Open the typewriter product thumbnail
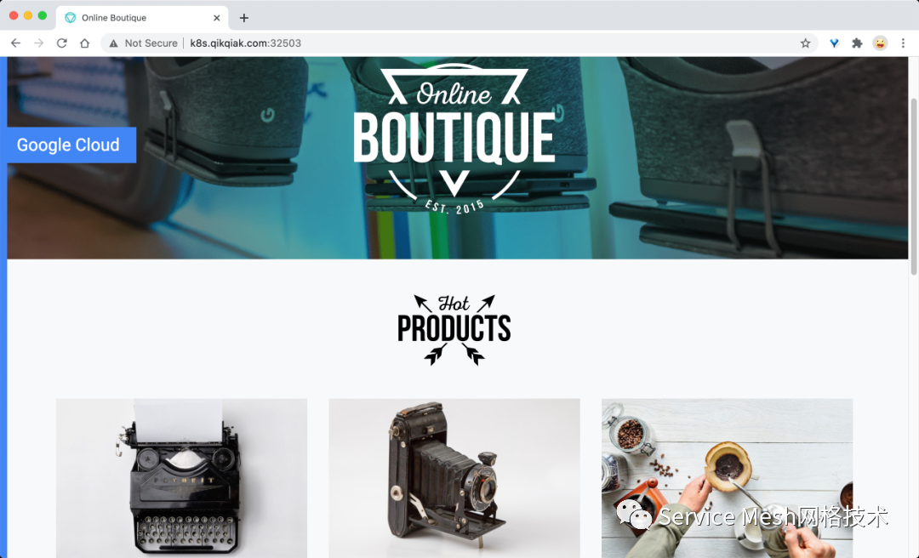 pyautogui.click(x=182, y=478)
